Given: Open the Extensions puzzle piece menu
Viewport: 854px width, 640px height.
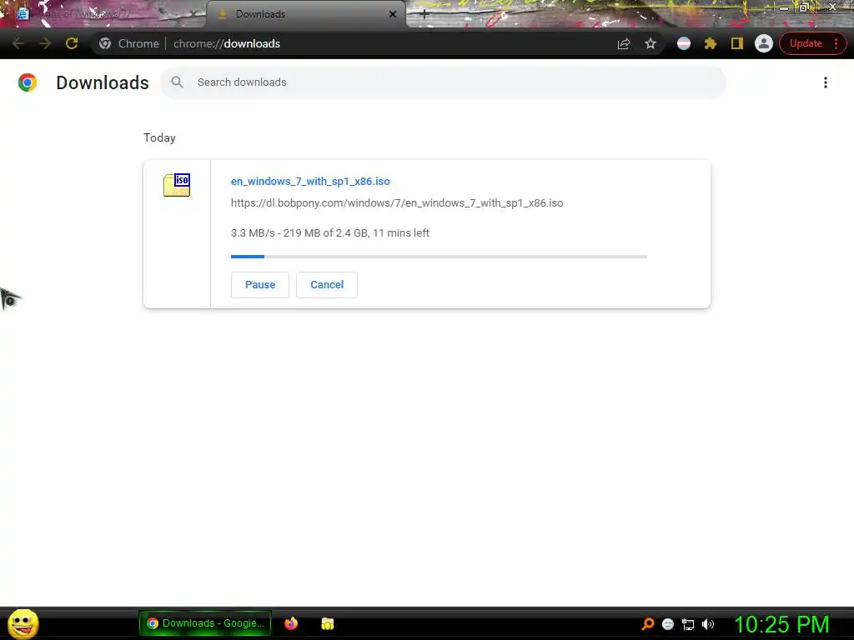Looking at the screenshot, I should [x=711, y=43].
